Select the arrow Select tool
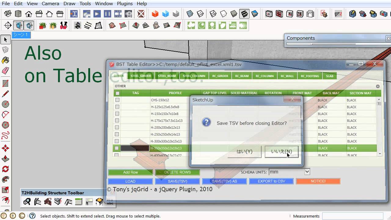Image resolution: width=391 pixels, height=220 pixels. tap(5, 39)
